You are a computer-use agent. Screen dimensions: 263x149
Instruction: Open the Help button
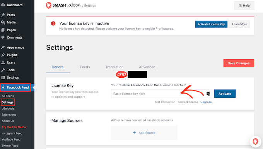244,5
